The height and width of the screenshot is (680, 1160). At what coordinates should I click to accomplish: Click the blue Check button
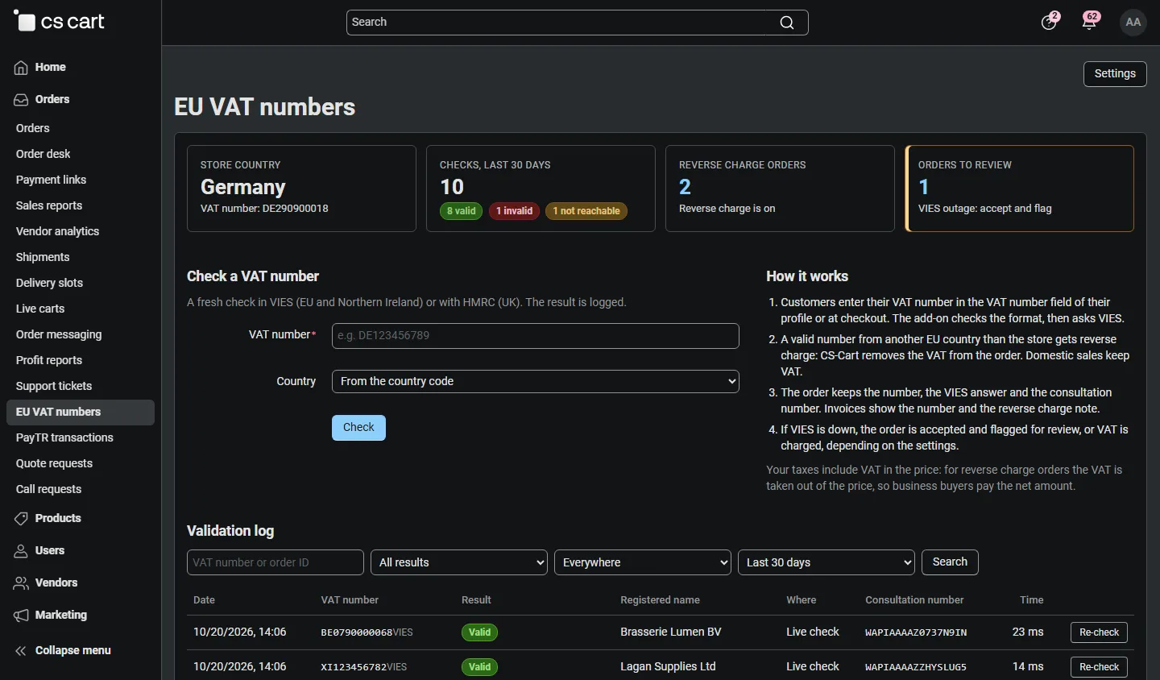tap(358, 428)
